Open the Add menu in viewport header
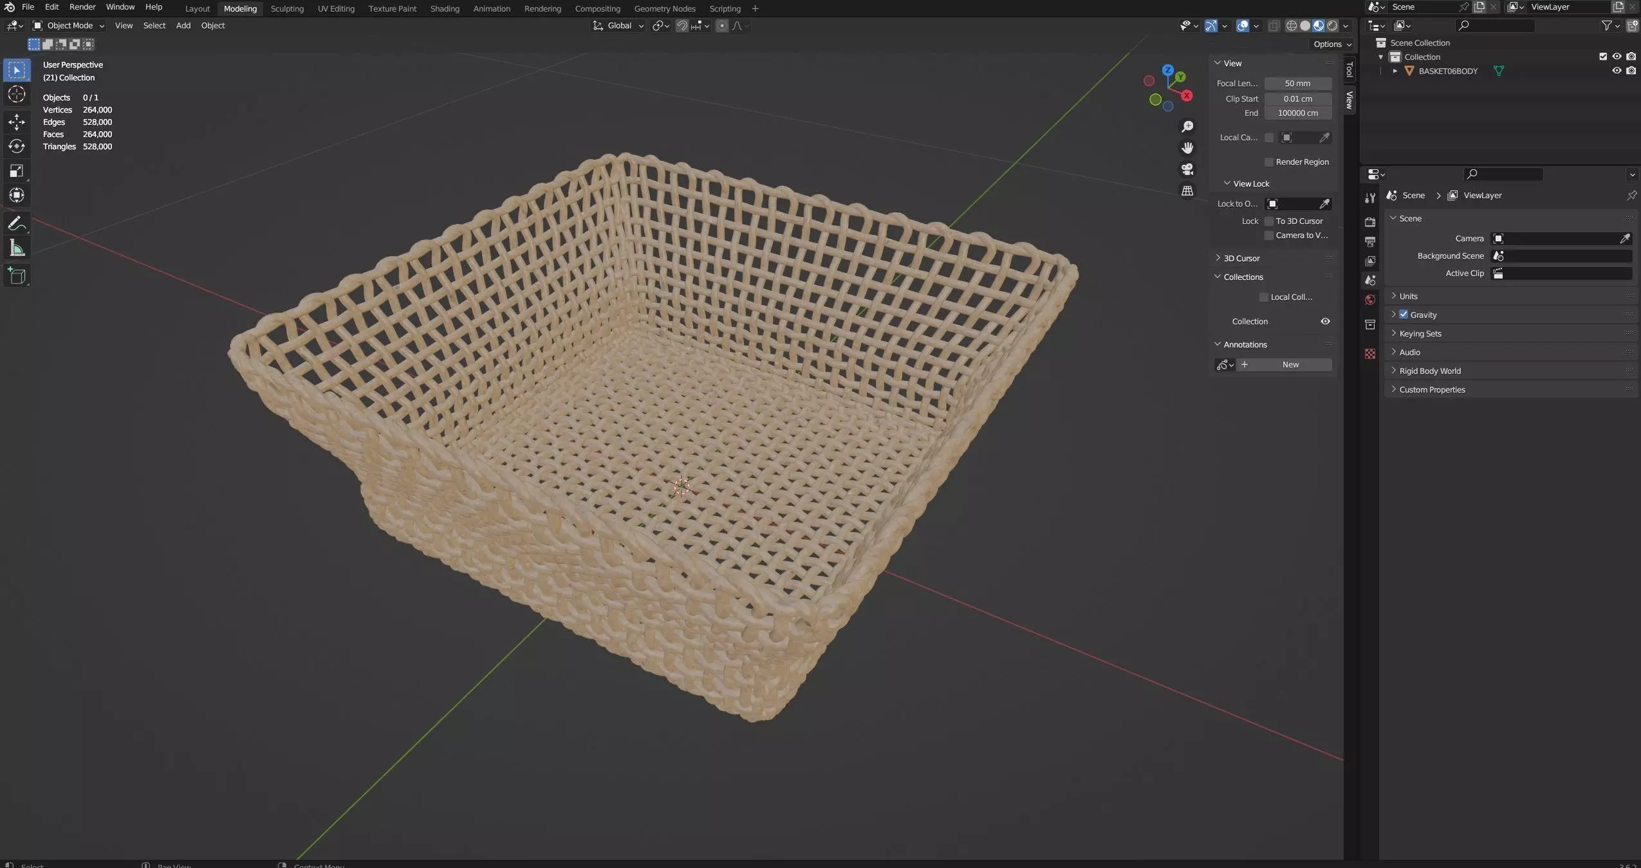Viewport: 1641px width, 868px height. pos(183,26)
